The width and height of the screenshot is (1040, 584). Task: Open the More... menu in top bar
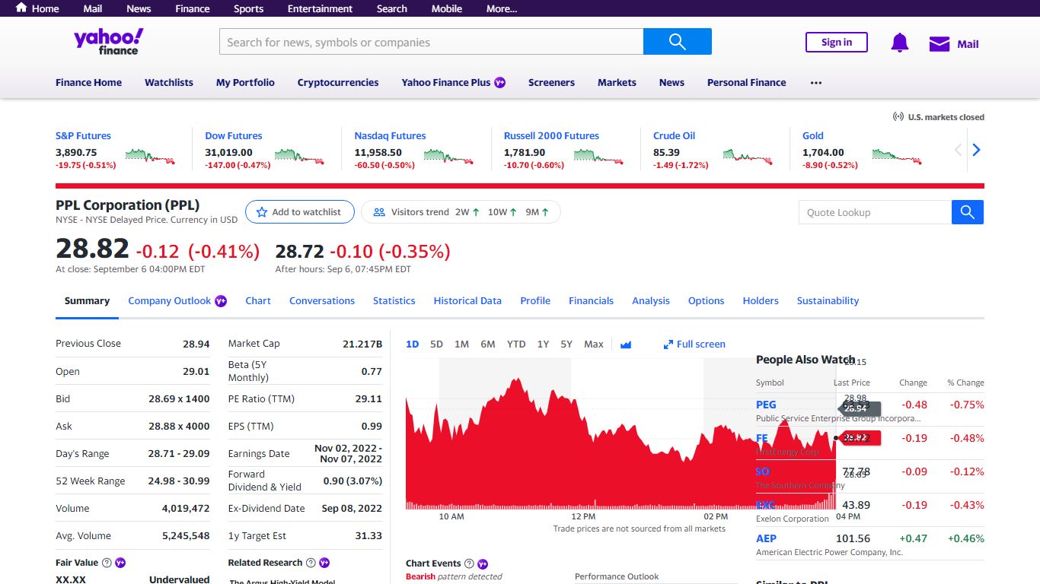click(x=502, y=8)
